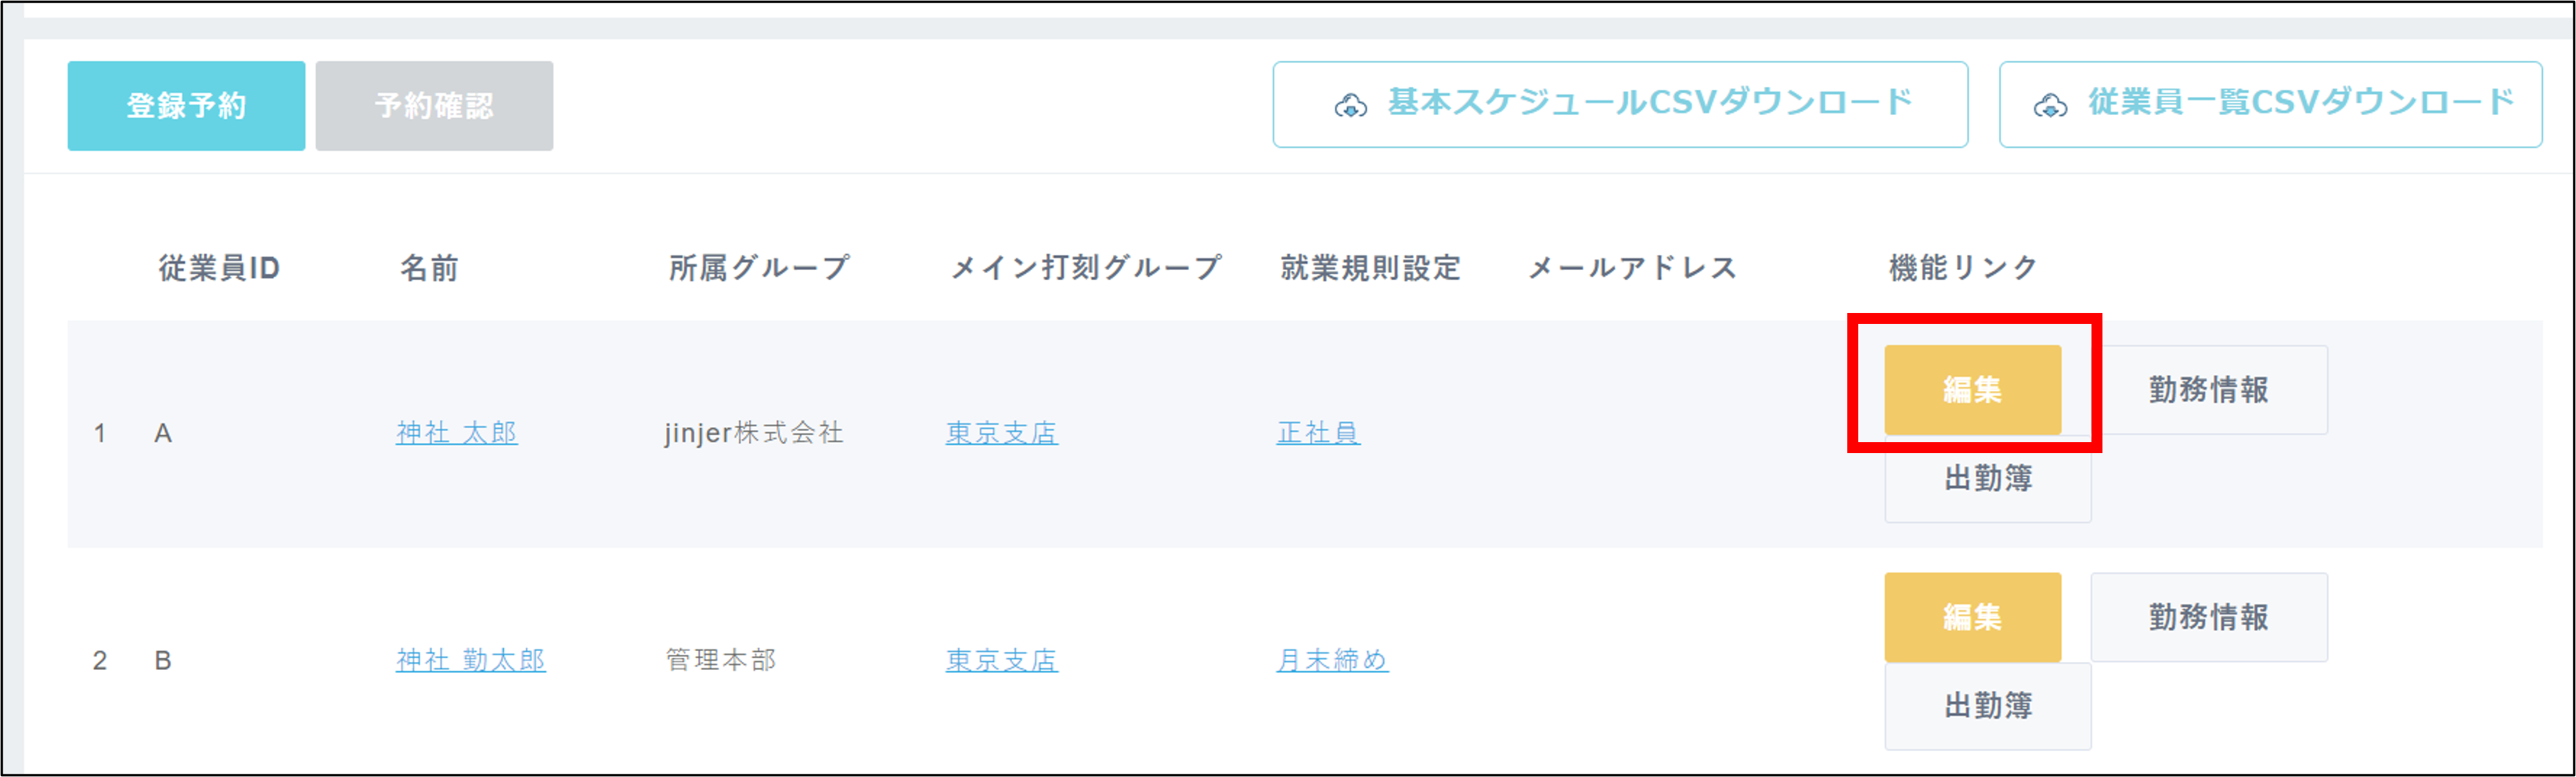Click 編集 for employee 神社 太郎

click(1972, 389)
